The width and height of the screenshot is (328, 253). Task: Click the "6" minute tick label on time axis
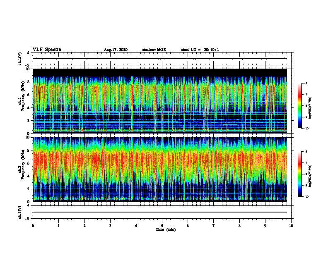(x=188, y=226)
